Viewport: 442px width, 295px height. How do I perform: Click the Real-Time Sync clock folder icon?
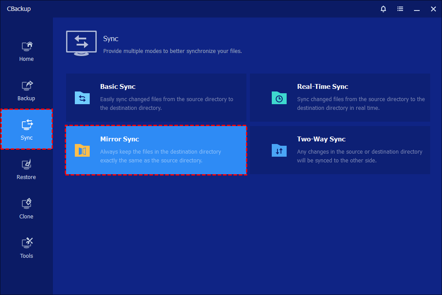pos(279,98)
